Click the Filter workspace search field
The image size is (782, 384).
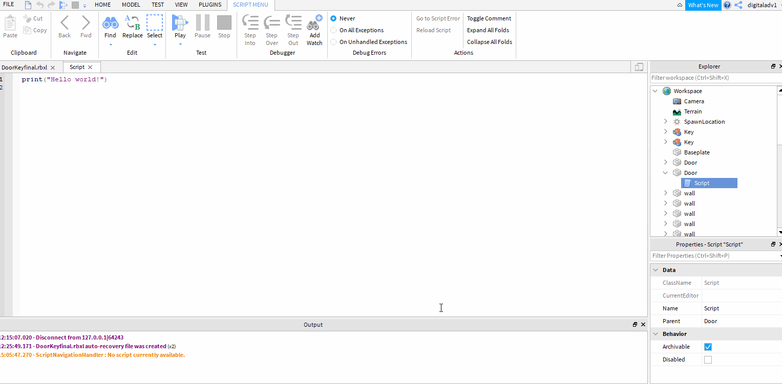pyautogui.click(x=712, y=78)
